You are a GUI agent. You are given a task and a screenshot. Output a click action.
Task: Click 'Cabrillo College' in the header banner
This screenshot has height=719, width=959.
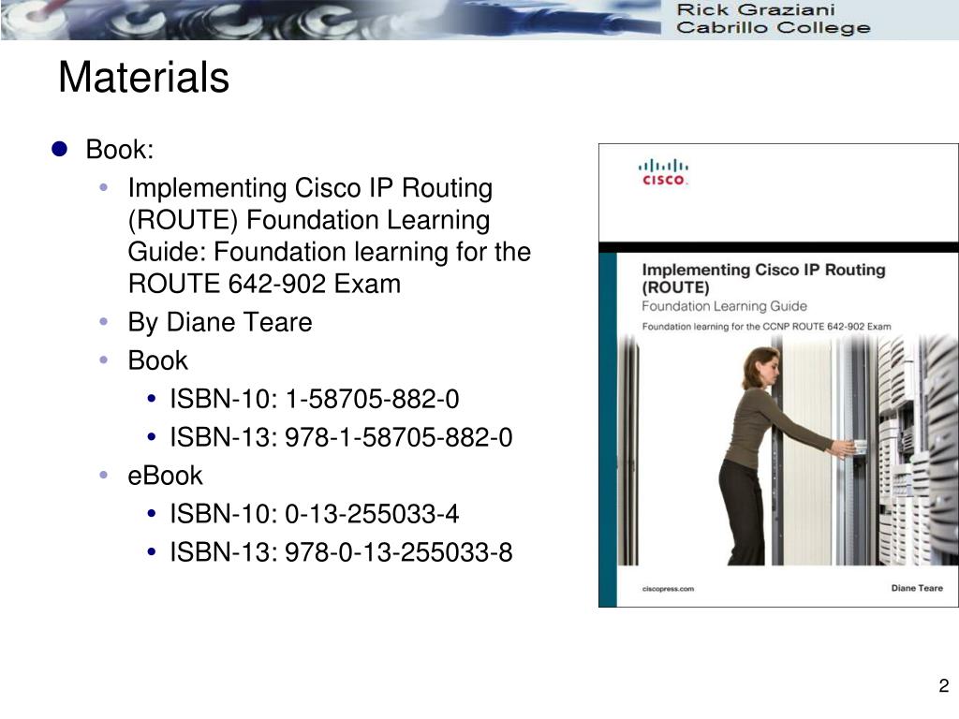[773, 28]
